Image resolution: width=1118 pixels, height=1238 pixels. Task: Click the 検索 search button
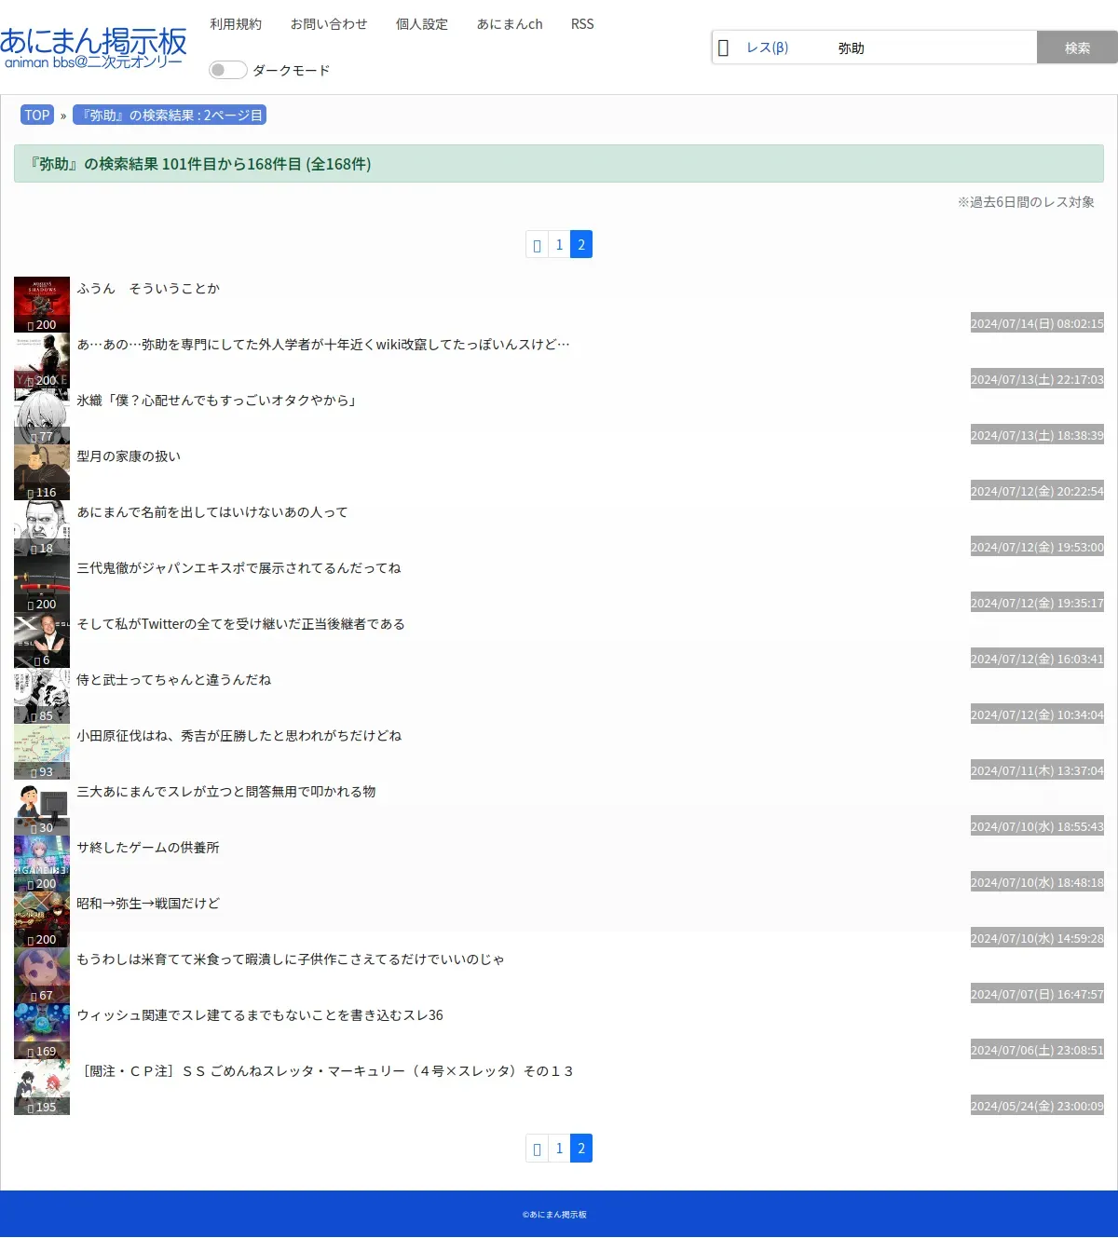click(1077, 48)
